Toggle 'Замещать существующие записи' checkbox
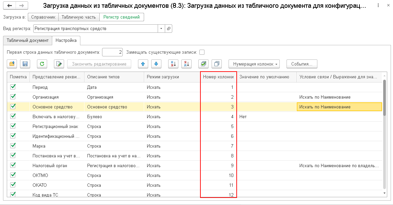Viewport: 393px width, 205px height. click(202, 52)
